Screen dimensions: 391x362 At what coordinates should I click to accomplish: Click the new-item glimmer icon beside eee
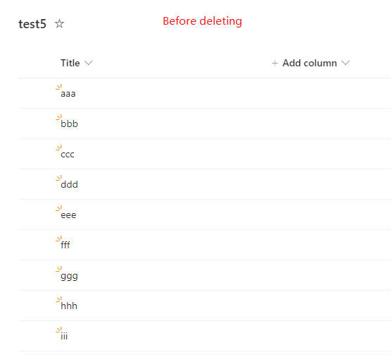[x=58, y=208]
